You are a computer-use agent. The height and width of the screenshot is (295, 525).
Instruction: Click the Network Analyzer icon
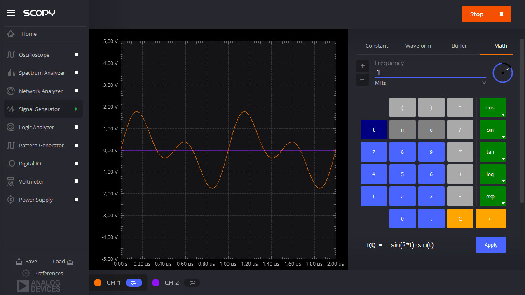[x=11, y=91]
